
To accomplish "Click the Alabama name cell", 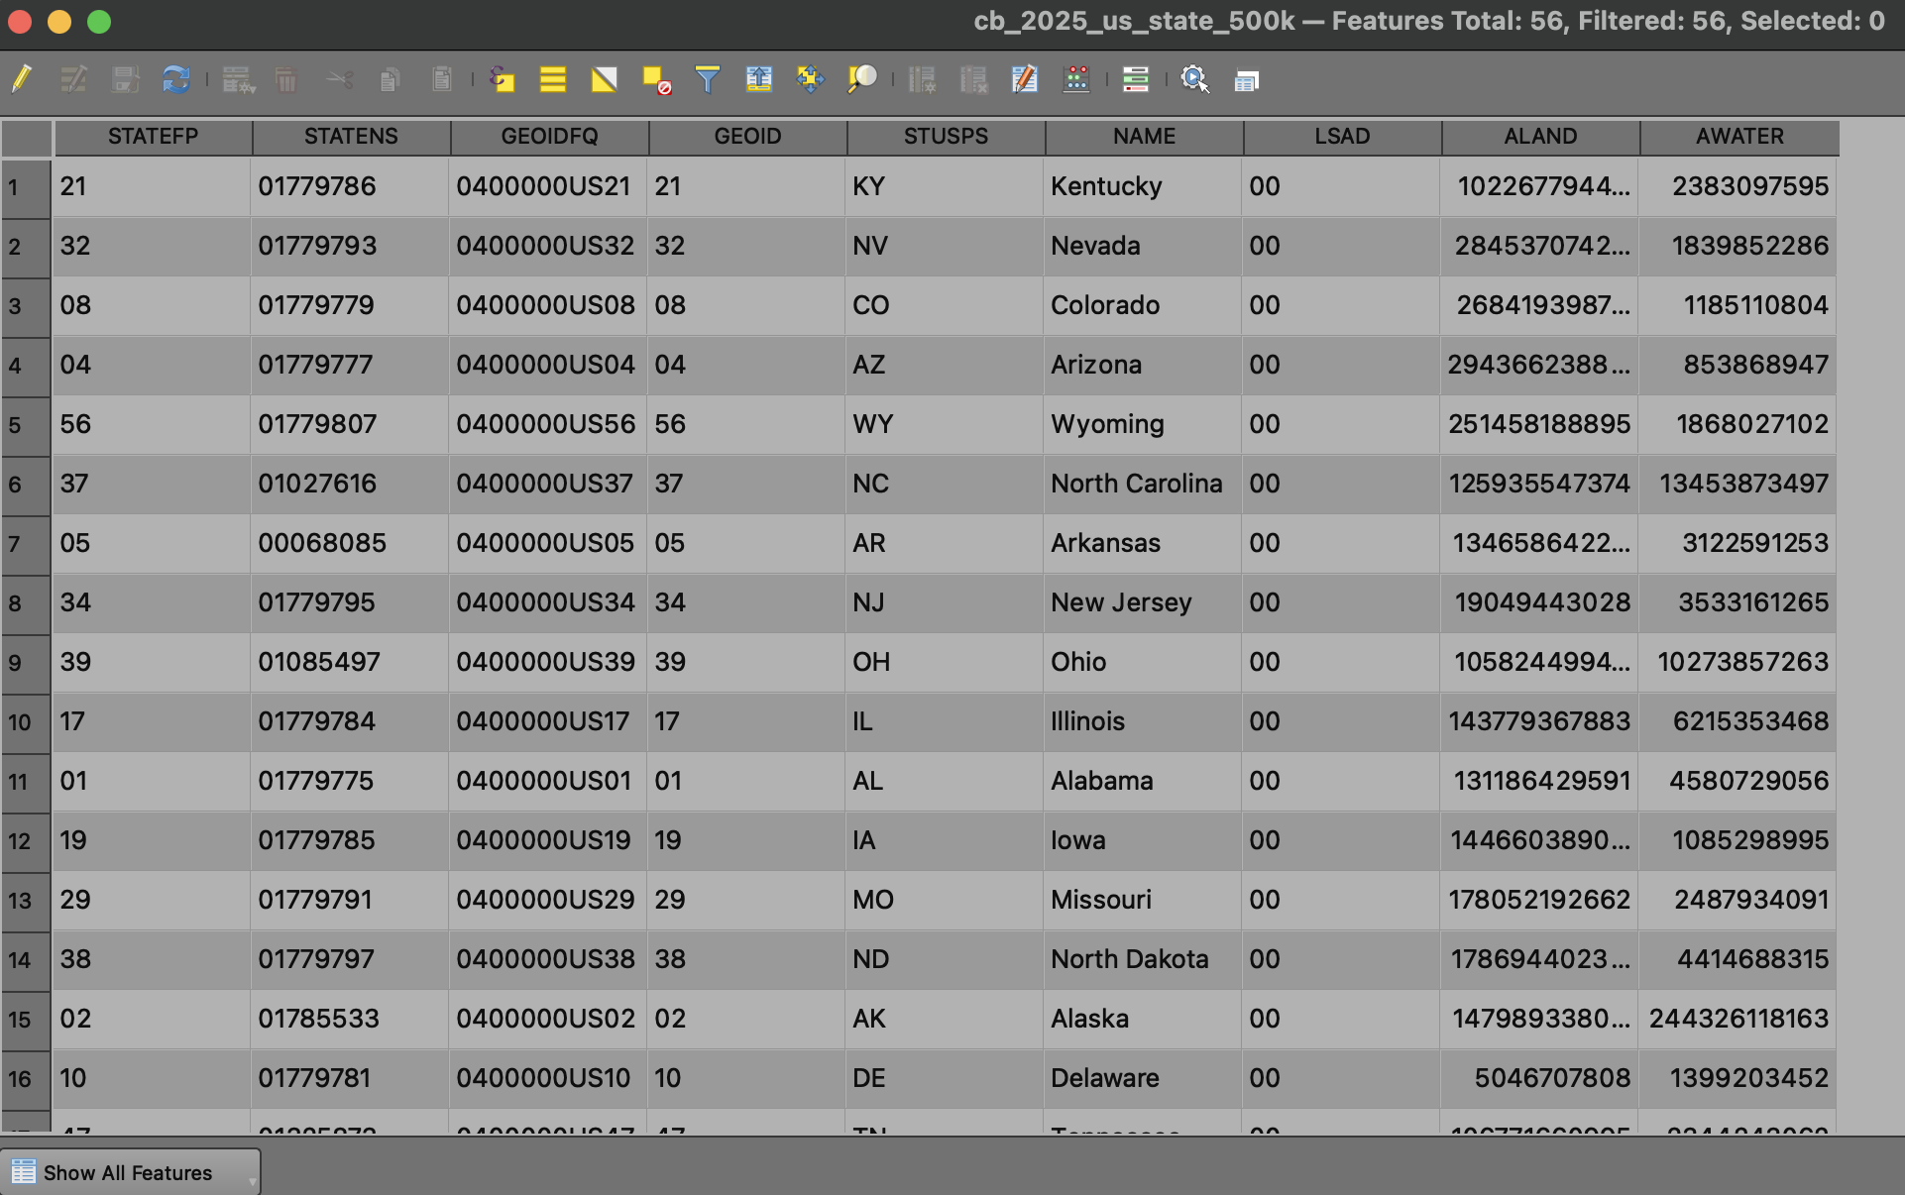I will click(1143, 781).
